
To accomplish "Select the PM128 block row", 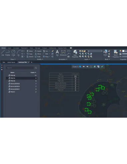I will click(x=22, y=81).
